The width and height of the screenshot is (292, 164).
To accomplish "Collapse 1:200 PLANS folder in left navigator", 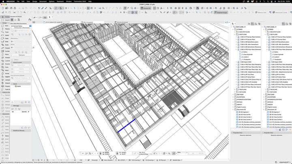I will tap(235, 34).
